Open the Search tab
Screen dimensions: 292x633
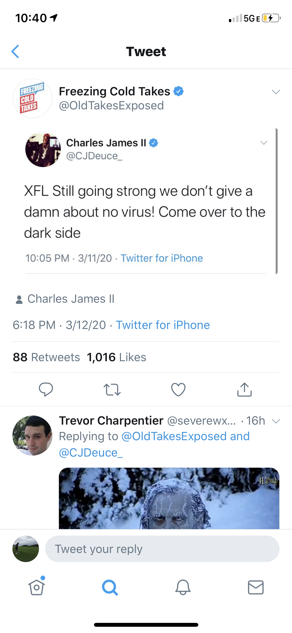(110, 587)
